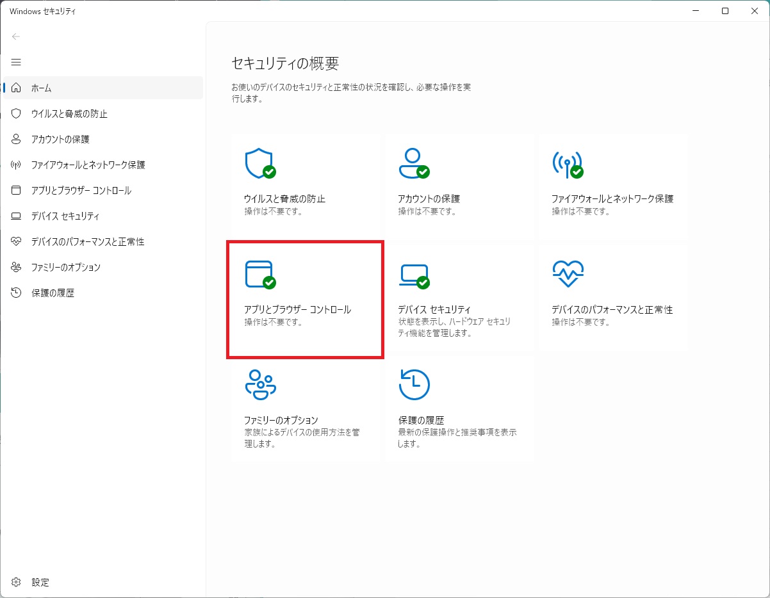The height and width of the screenshot is (598, 770).
Task: Click the 家族によるデバイスの使用方法を管理します description
Action: point(302,438)
